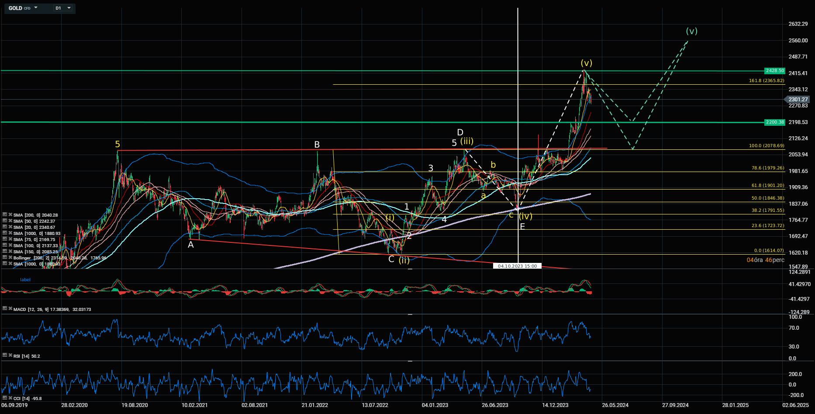Open the CCI indicator settings icon
815x414 pixels.
(4, 398)
